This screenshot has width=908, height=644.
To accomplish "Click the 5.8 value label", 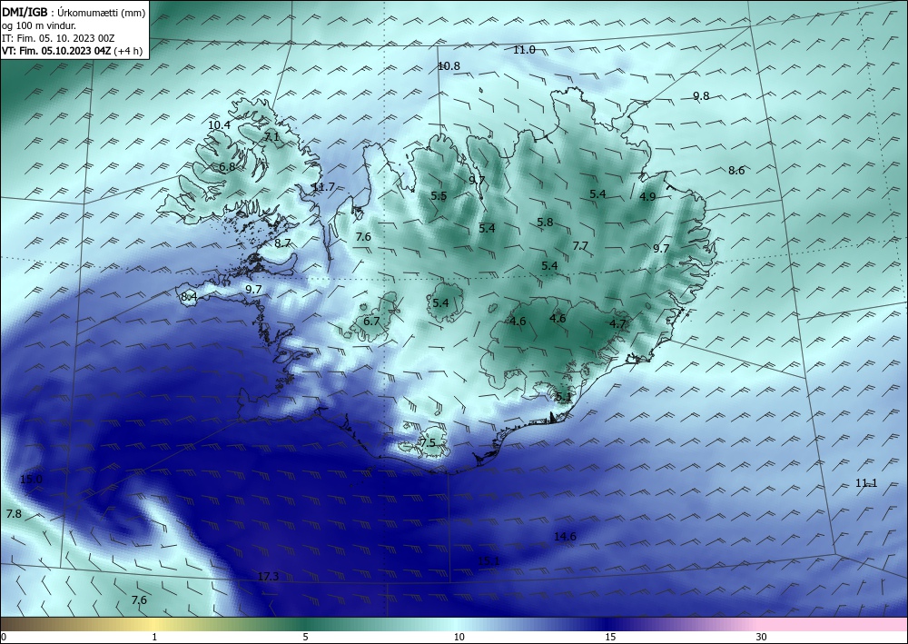I will [545, 223].
